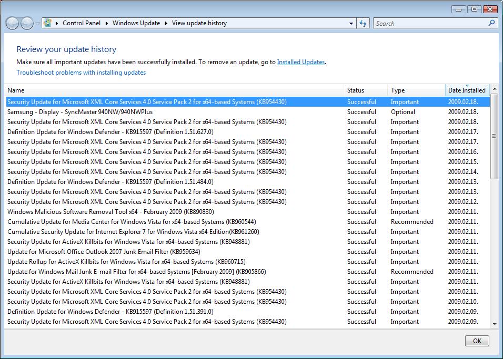Viewport: 503px width, 359px height.
Task: Minimize the update history window
Action: coord(459,9)
